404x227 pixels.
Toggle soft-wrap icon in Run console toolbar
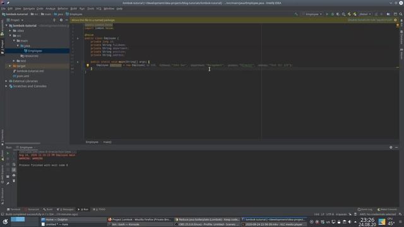tap(14, 165)
